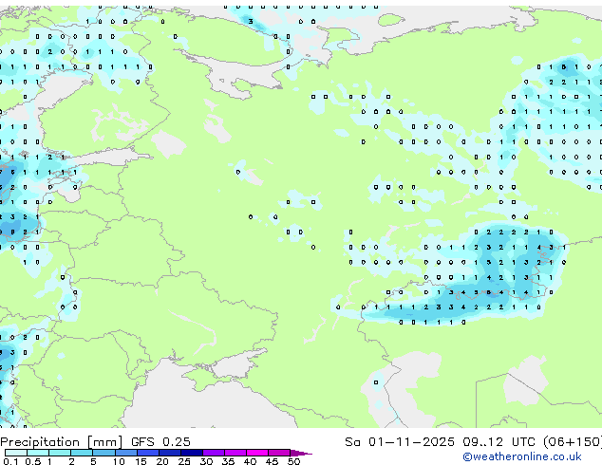The width and height of the screenshot is (602, 465).
Task: Click the above-50 arrow tip of legend
Action: (x=301, y=453)
